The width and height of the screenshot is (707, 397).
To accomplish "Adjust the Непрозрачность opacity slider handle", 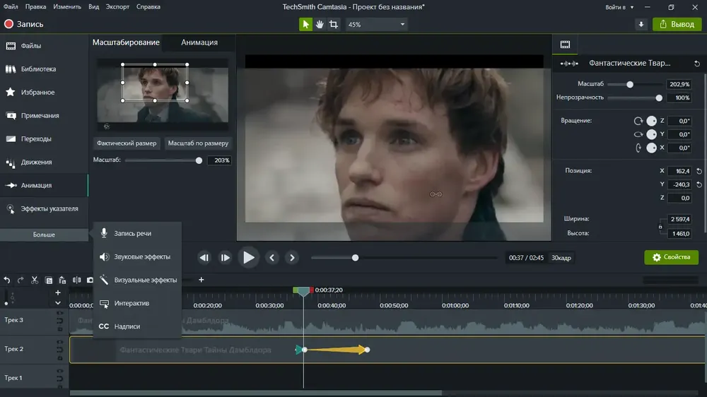I will click(659, 97).
